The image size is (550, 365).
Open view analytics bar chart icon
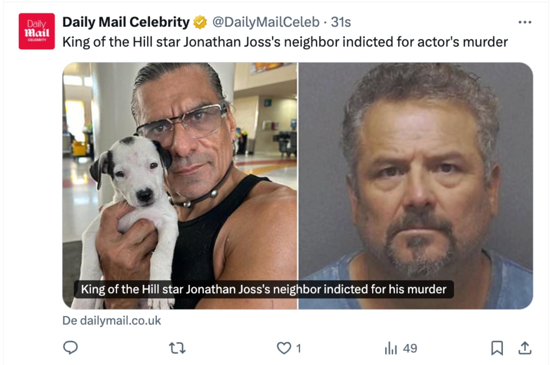click(390, 348)
